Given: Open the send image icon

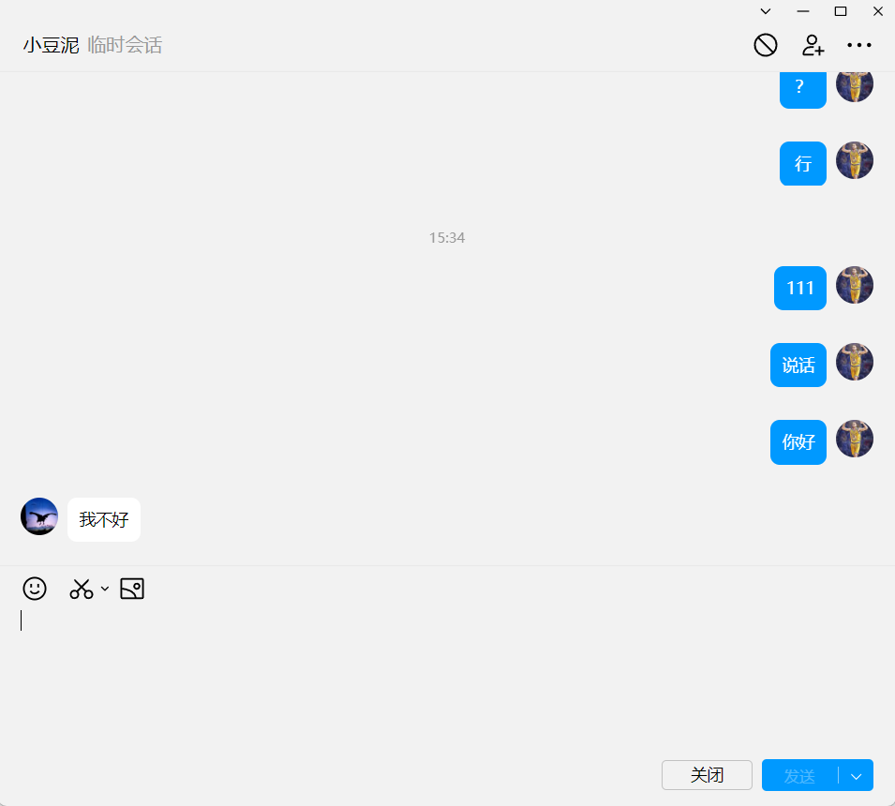Looking at the screenshot, I should [132, 589].
